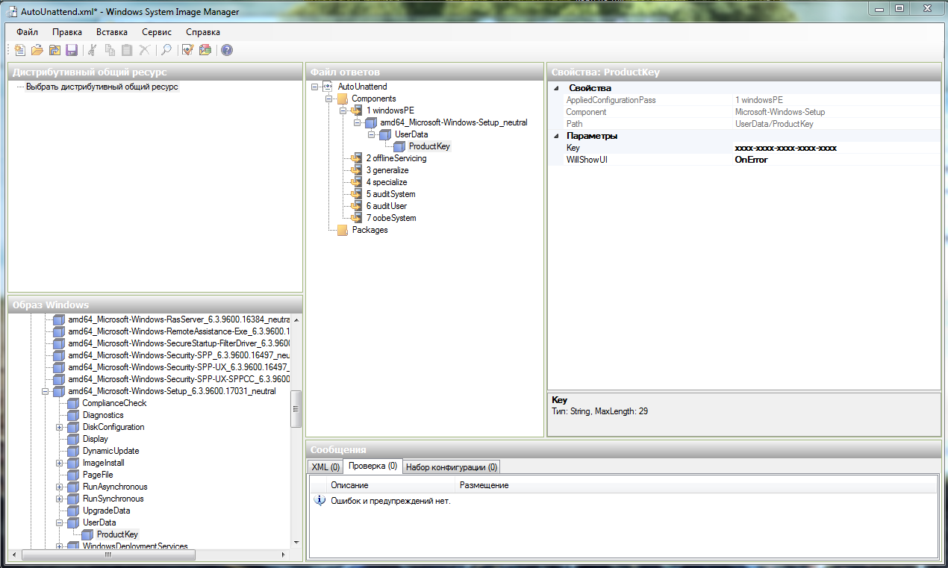Select 7 oobeSystem pass
The width and height of the screenshot is (948, 568).
[x=391, y=218]
